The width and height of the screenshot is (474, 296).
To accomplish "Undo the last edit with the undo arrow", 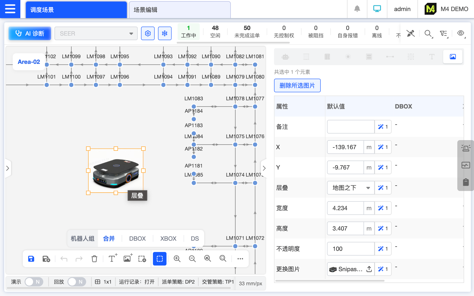I will 64,259.
